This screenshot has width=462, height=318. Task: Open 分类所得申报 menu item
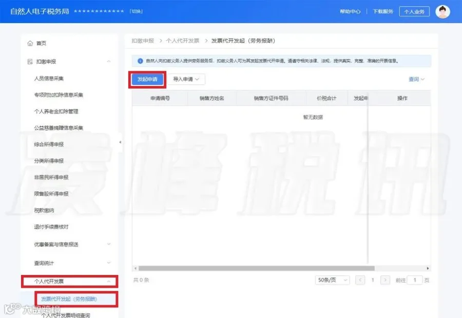[x=49, y=161]
